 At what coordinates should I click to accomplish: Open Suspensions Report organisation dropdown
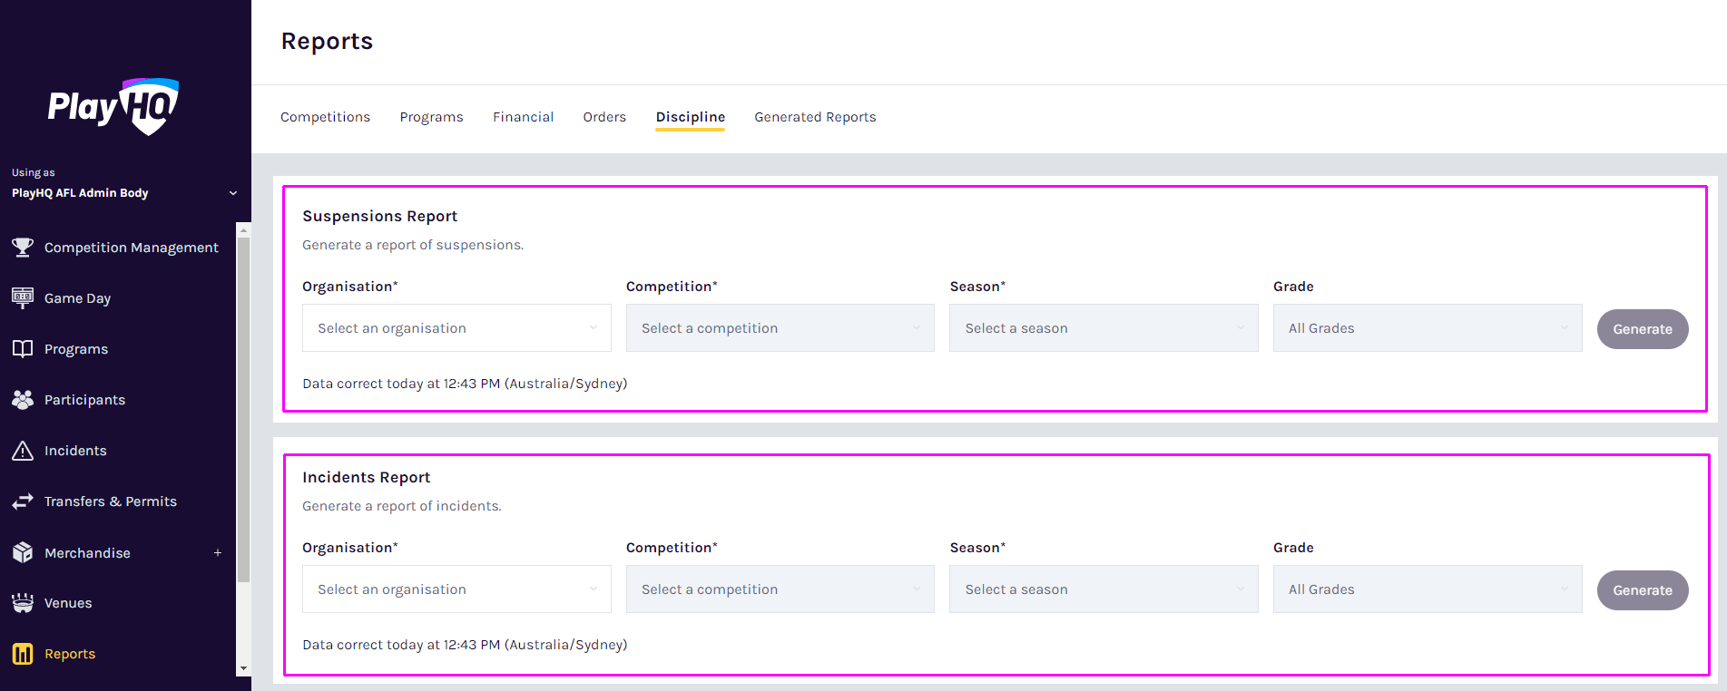point(456,328)
